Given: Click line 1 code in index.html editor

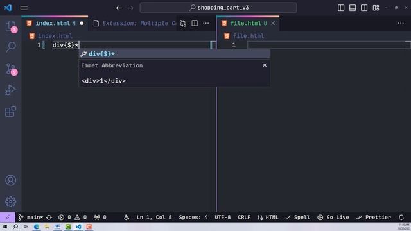Looking at the screenshot, I should pyautogui.click(x=66, y=45).
